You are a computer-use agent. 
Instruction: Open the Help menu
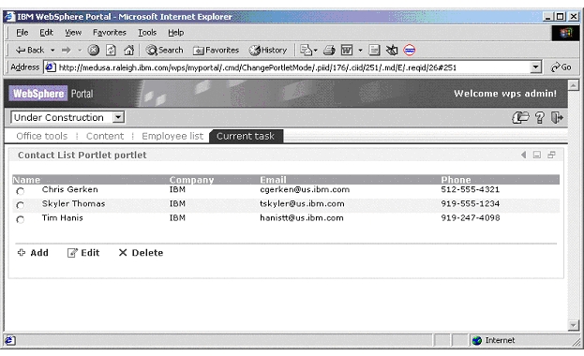point(176,33)
